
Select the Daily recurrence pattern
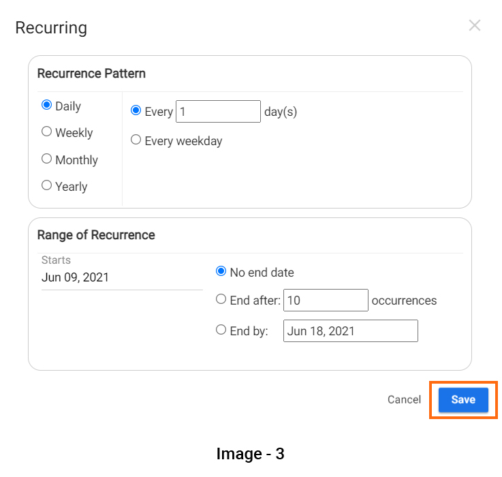click(47, 105)
